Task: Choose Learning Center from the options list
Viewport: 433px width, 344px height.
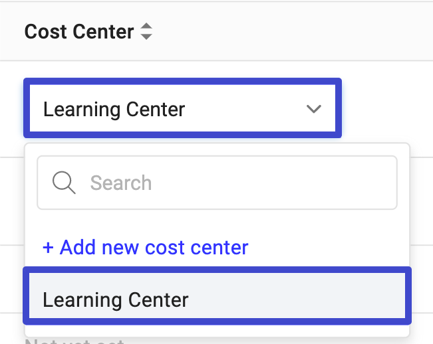Action: pyautogui.click(x=217, y=296)
